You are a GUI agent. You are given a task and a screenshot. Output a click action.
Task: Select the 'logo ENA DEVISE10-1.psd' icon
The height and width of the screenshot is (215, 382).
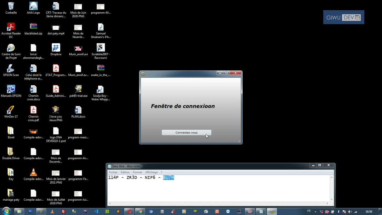[x=56, y=134]
